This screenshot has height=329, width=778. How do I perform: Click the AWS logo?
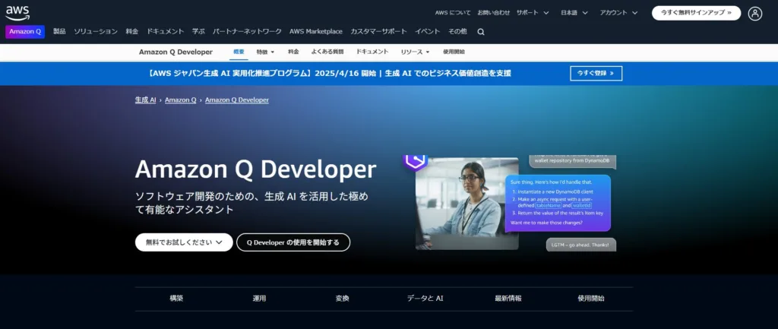point(17,13)
